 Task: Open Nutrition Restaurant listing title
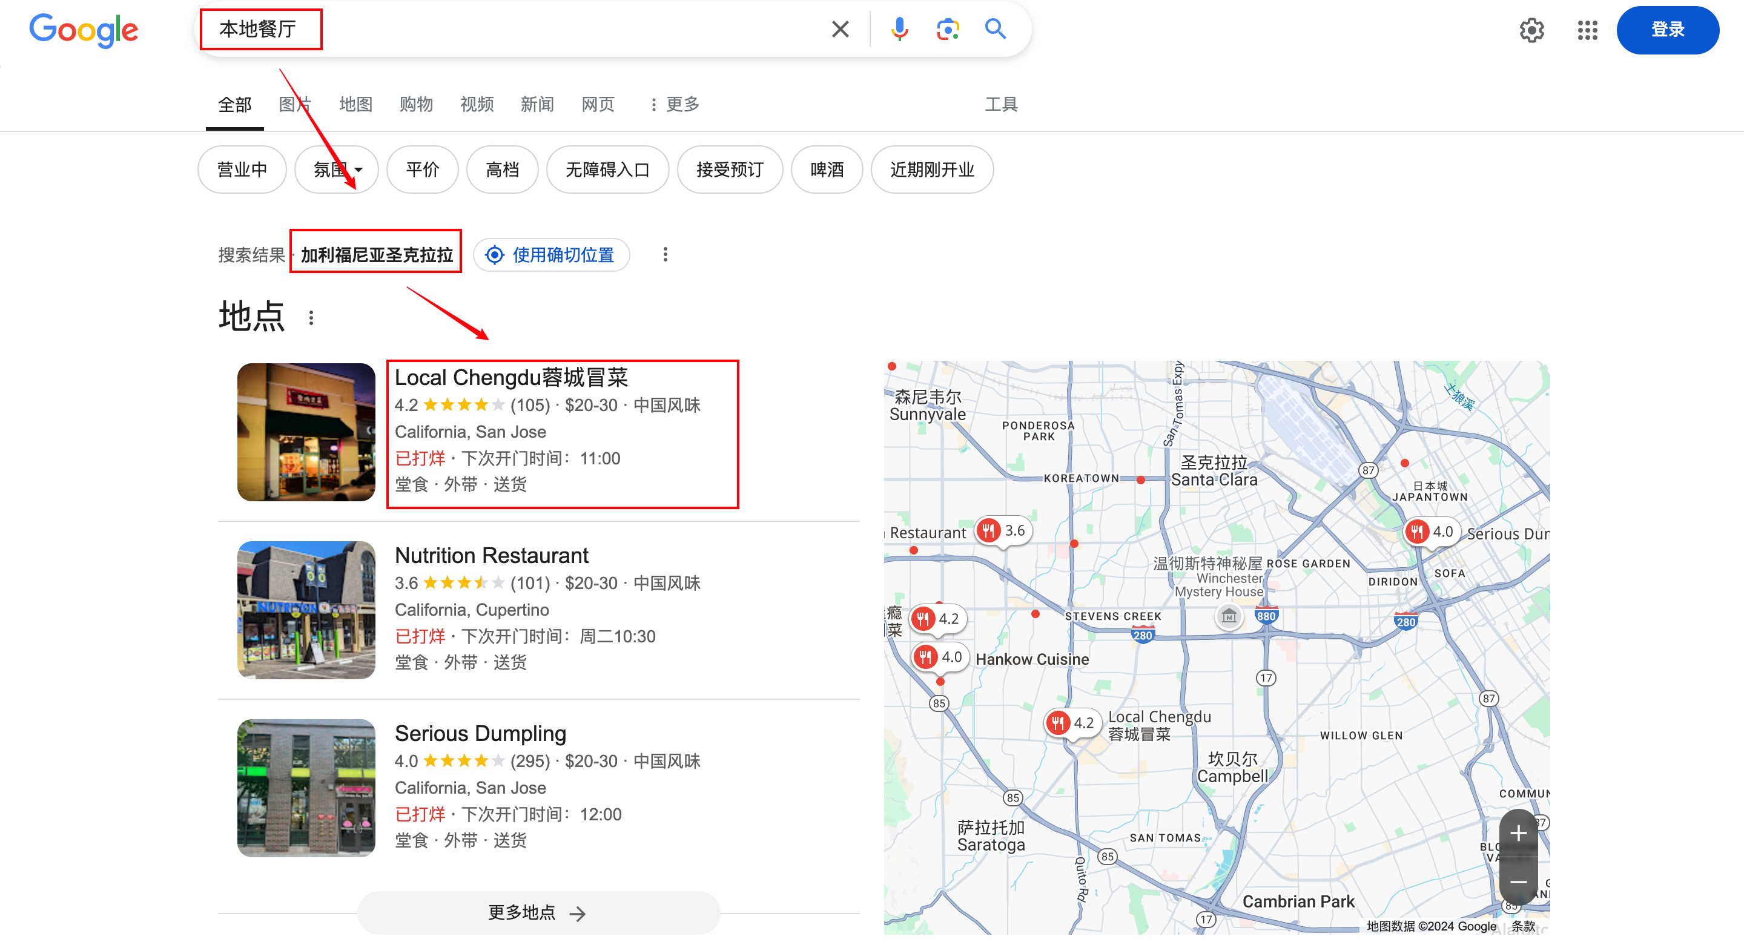(492, 556)
